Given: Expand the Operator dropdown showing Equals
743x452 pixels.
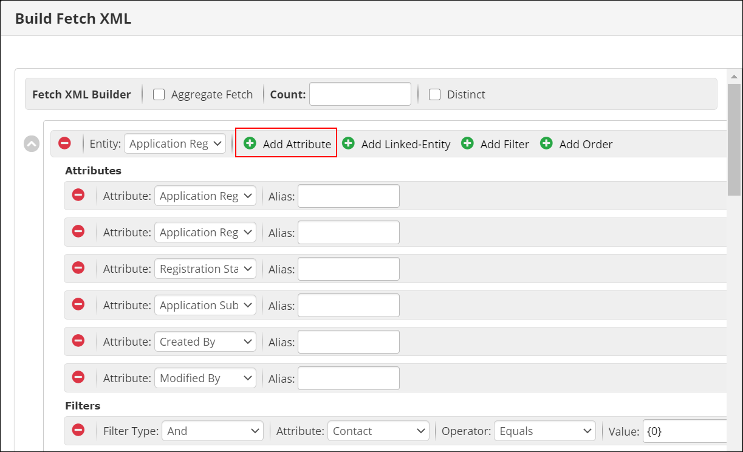Looking at the screenshot, I should [x=544, y=431].
